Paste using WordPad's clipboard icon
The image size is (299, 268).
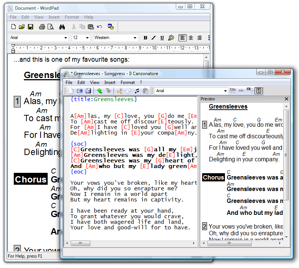91,27
